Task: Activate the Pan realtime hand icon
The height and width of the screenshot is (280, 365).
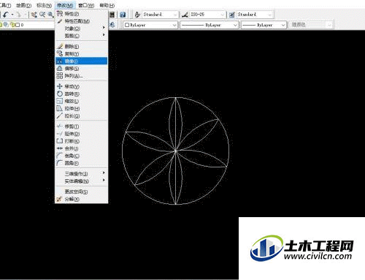Action: 34,15
